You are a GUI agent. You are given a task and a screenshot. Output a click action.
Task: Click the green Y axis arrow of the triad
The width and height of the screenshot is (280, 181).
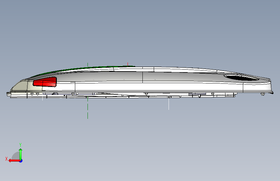(21, 154)
